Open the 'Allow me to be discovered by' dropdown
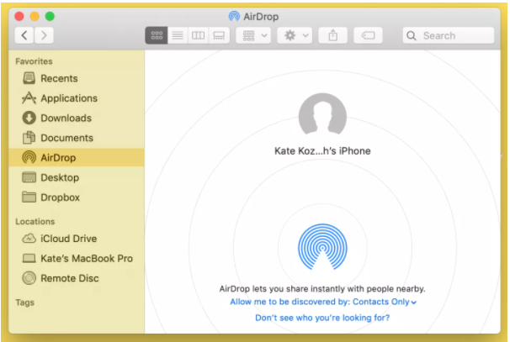This screenshot has height=342, width=510. click(323, 302)
